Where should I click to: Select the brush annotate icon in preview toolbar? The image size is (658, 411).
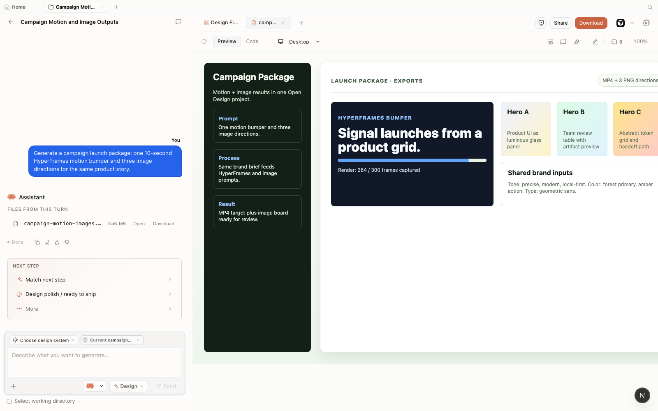pos(577,42)
